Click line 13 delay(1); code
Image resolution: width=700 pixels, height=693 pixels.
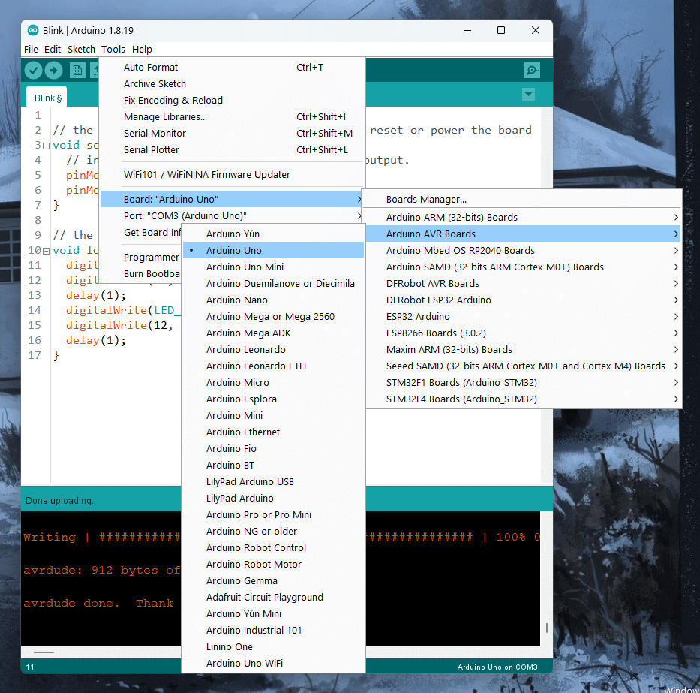click(96, 295)
